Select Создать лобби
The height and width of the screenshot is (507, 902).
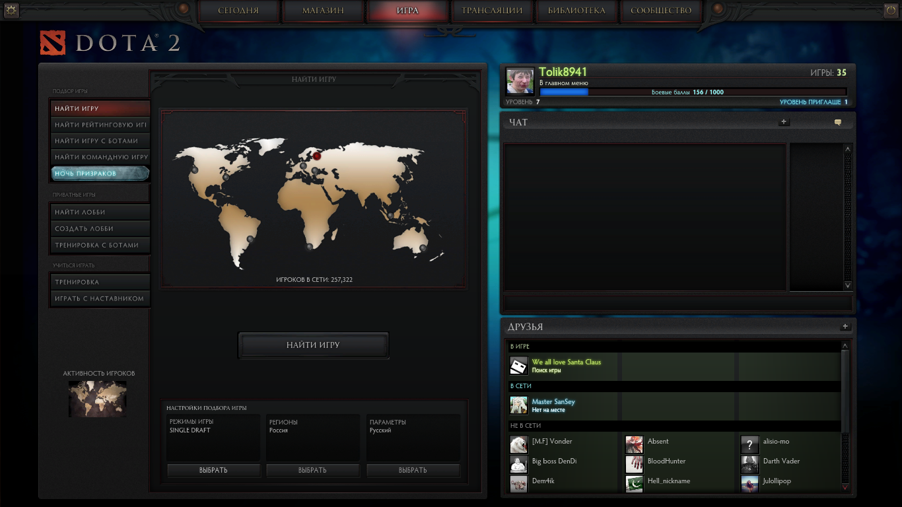100,228
